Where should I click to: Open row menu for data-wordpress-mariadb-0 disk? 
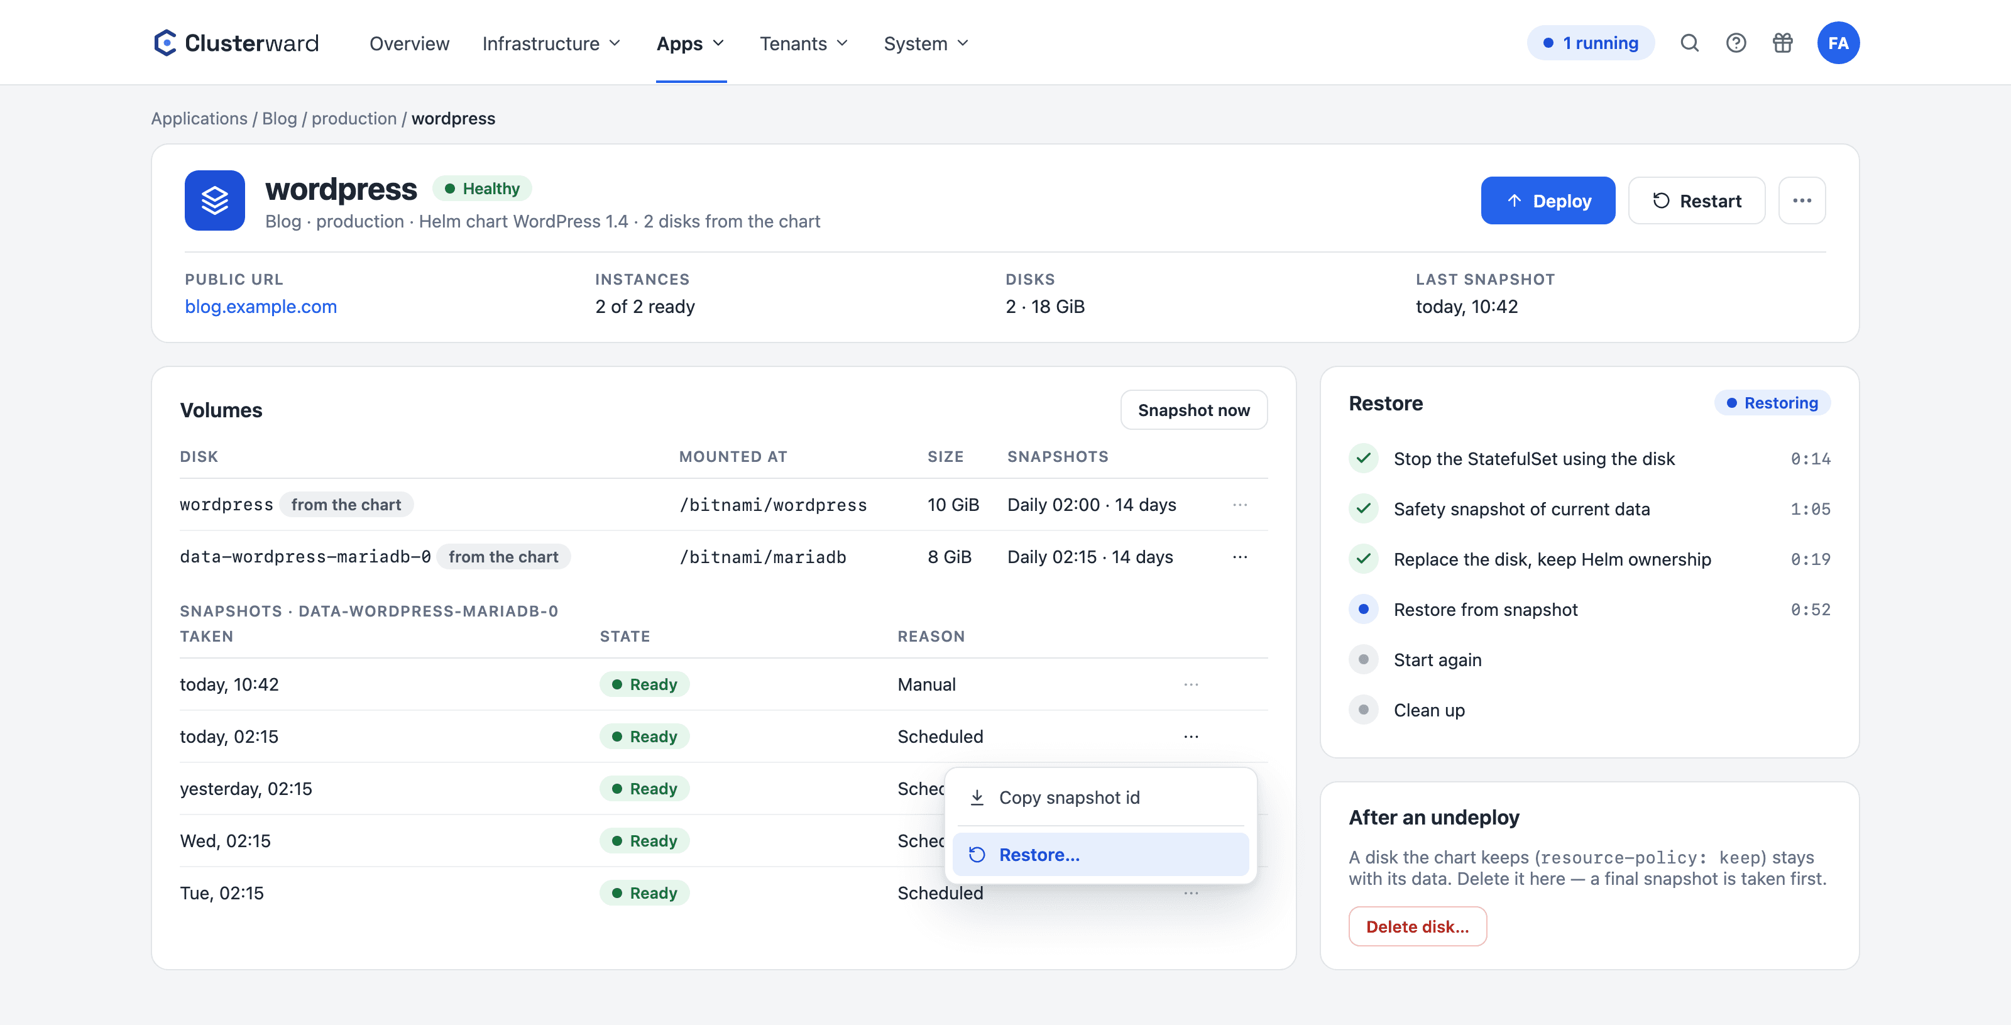1240,557
